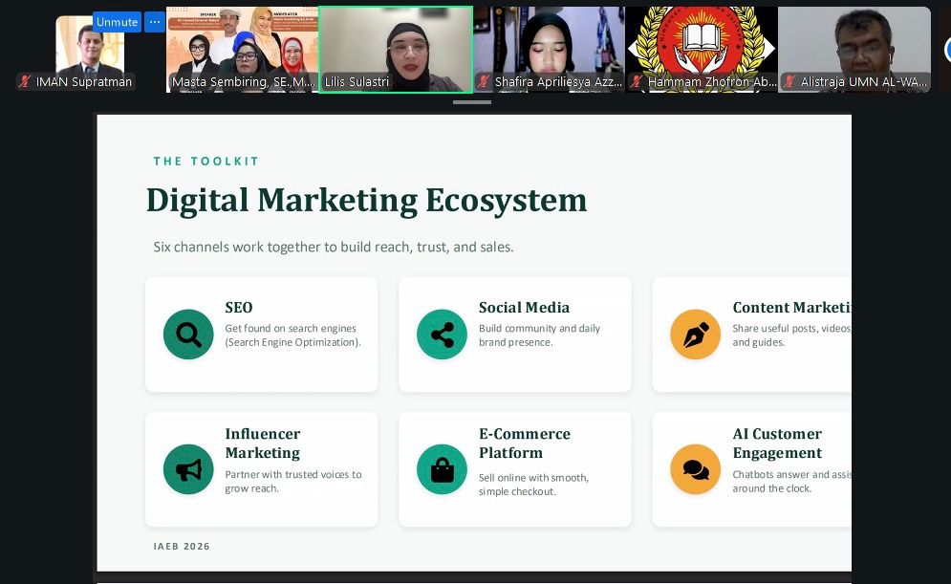Click 'Sell online with smooth, simple checkout' text

point(533,485)
